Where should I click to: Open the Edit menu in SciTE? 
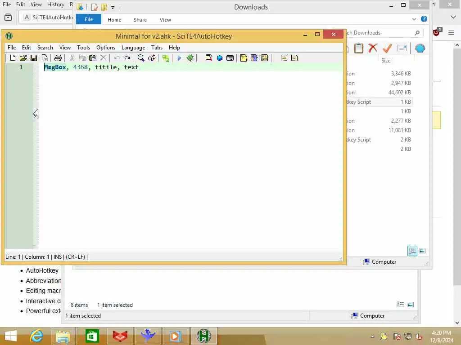click(x=27, y=48)
